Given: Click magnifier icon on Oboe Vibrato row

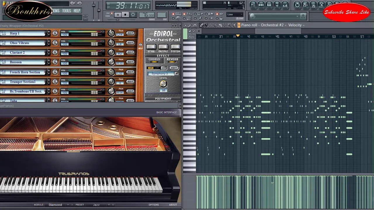Looking at the screenshot, I should [55, 43].
